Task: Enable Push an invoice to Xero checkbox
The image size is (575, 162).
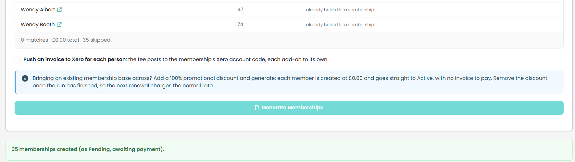Action: point(18,59)
